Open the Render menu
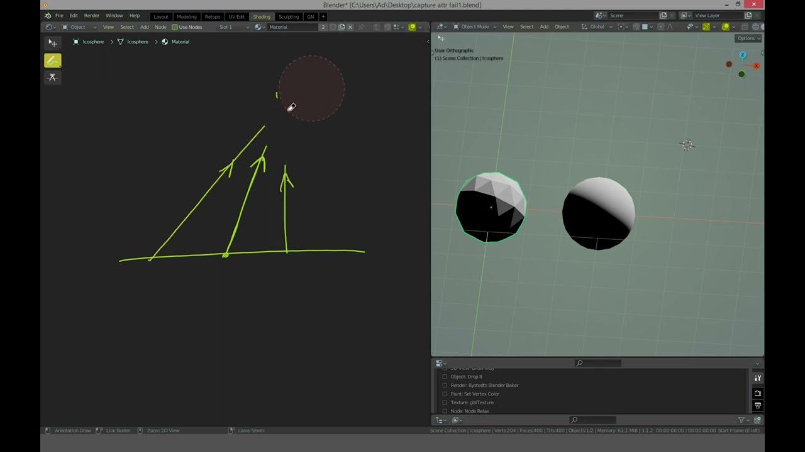Screen dimensions: 805x452 click(92, 16)
